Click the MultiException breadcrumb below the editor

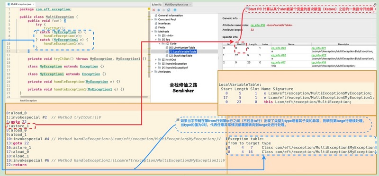coord(28,101)
